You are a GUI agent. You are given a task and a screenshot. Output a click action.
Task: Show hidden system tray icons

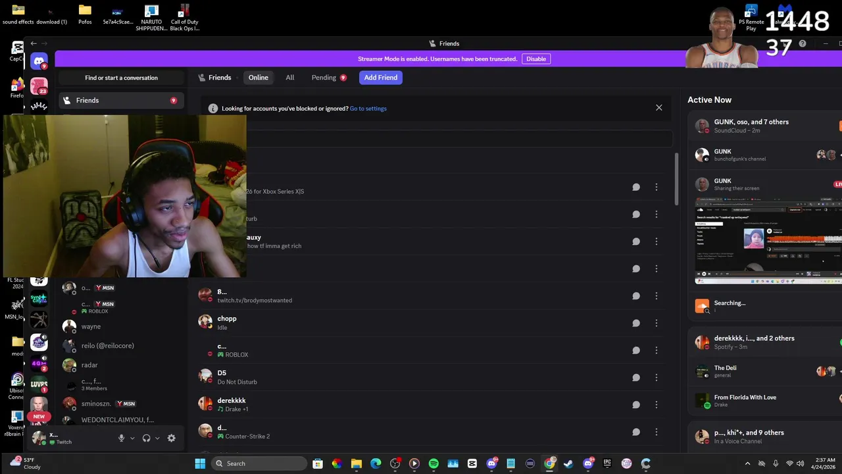point(747,463)
